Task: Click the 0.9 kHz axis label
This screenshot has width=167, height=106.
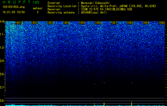Action: (2, 61)
